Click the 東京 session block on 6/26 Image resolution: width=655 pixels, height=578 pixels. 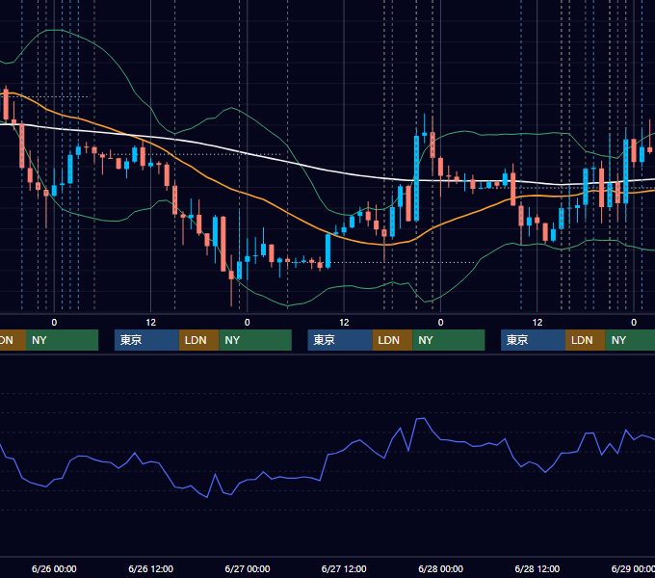click(146, 340)
